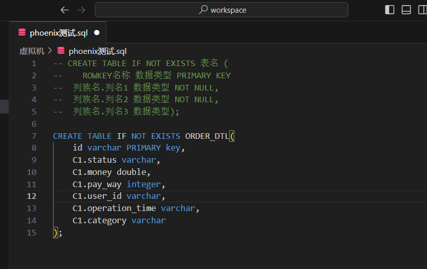
Task: Go back with the left arrow
Action: [65, 10]
